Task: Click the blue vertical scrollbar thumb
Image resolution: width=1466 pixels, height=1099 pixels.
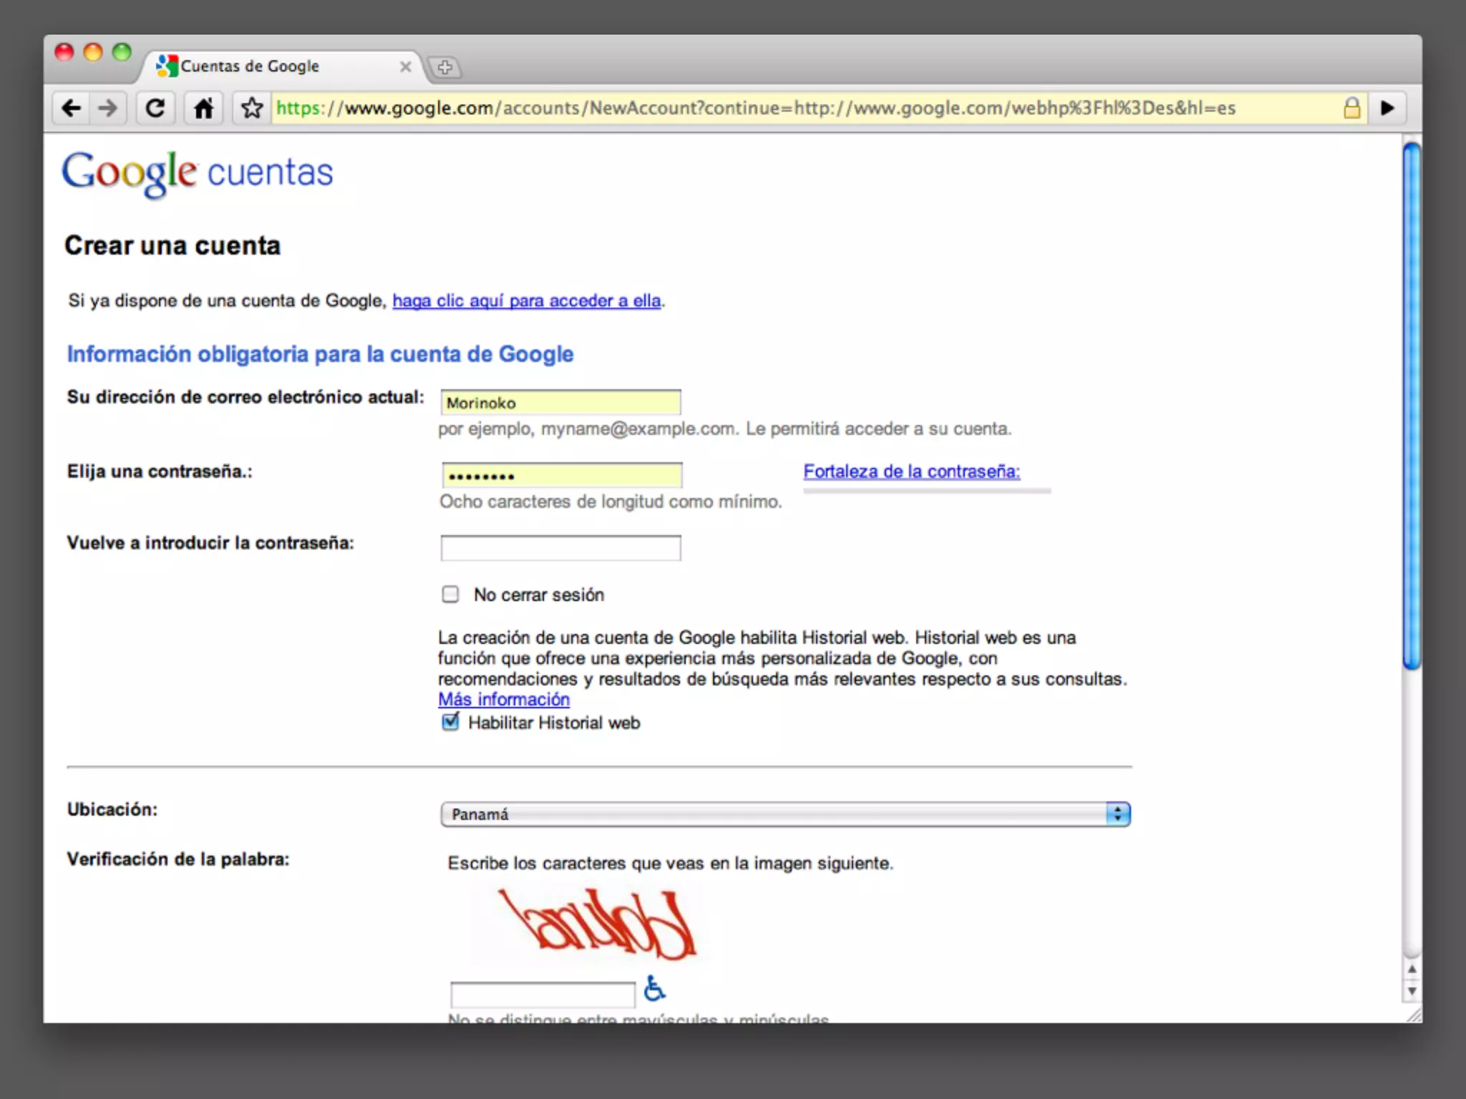Action: pyautogui.click(x=1411, y=406)
